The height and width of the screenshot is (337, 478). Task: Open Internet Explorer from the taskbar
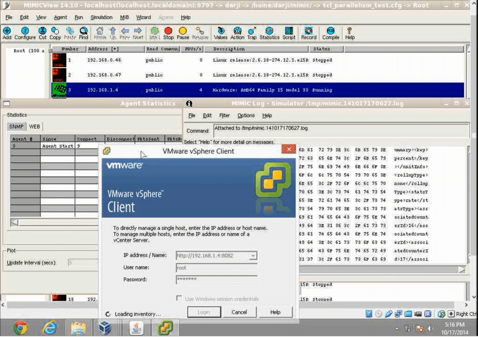coord(49,328)
